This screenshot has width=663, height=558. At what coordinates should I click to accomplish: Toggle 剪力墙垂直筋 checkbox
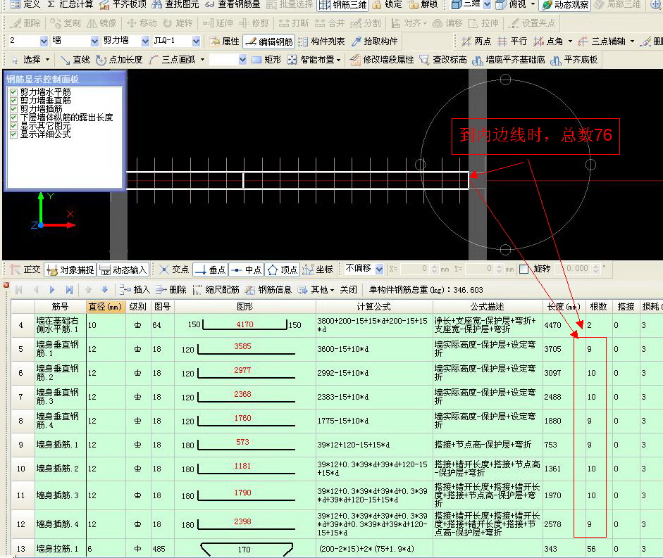(x=13, y=101)
